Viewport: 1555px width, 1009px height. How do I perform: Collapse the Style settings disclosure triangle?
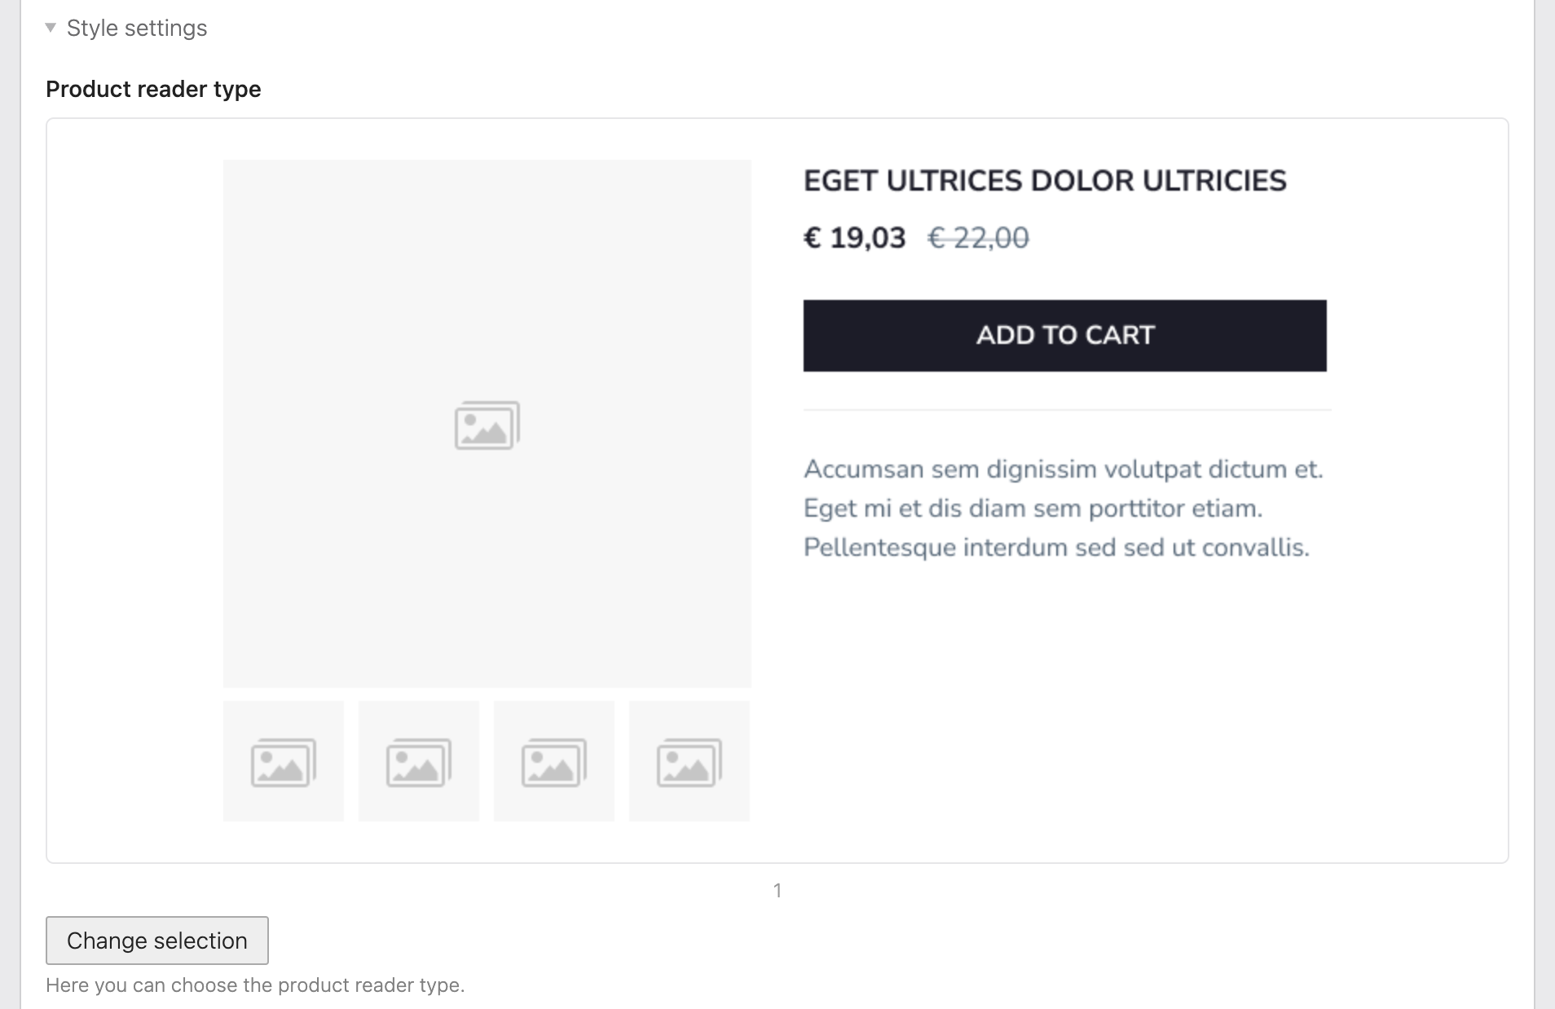point(51,28)
